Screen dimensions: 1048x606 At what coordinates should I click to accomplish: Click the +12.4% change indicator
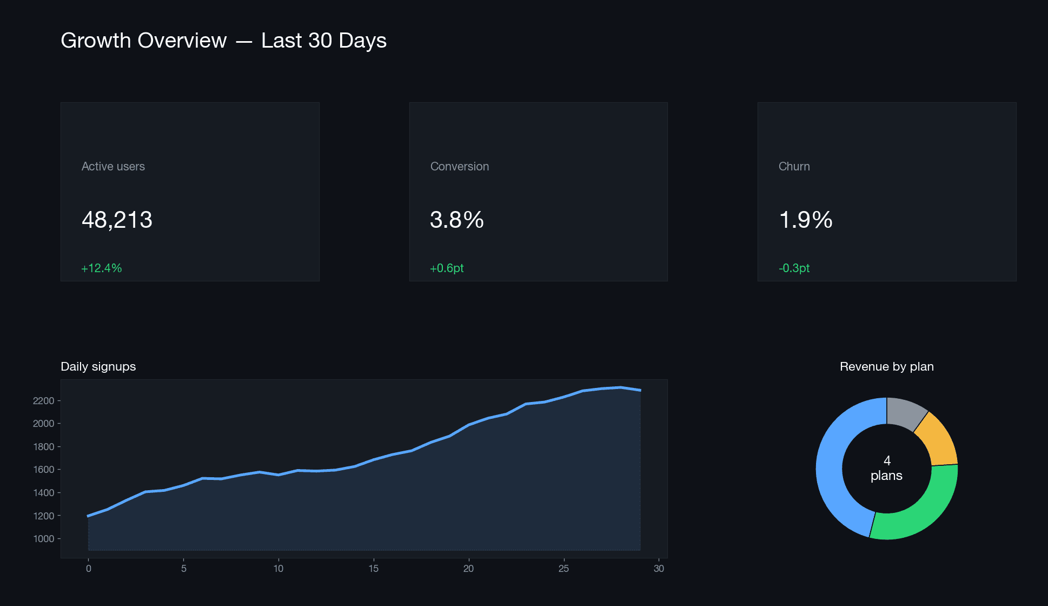pos(101,268)
